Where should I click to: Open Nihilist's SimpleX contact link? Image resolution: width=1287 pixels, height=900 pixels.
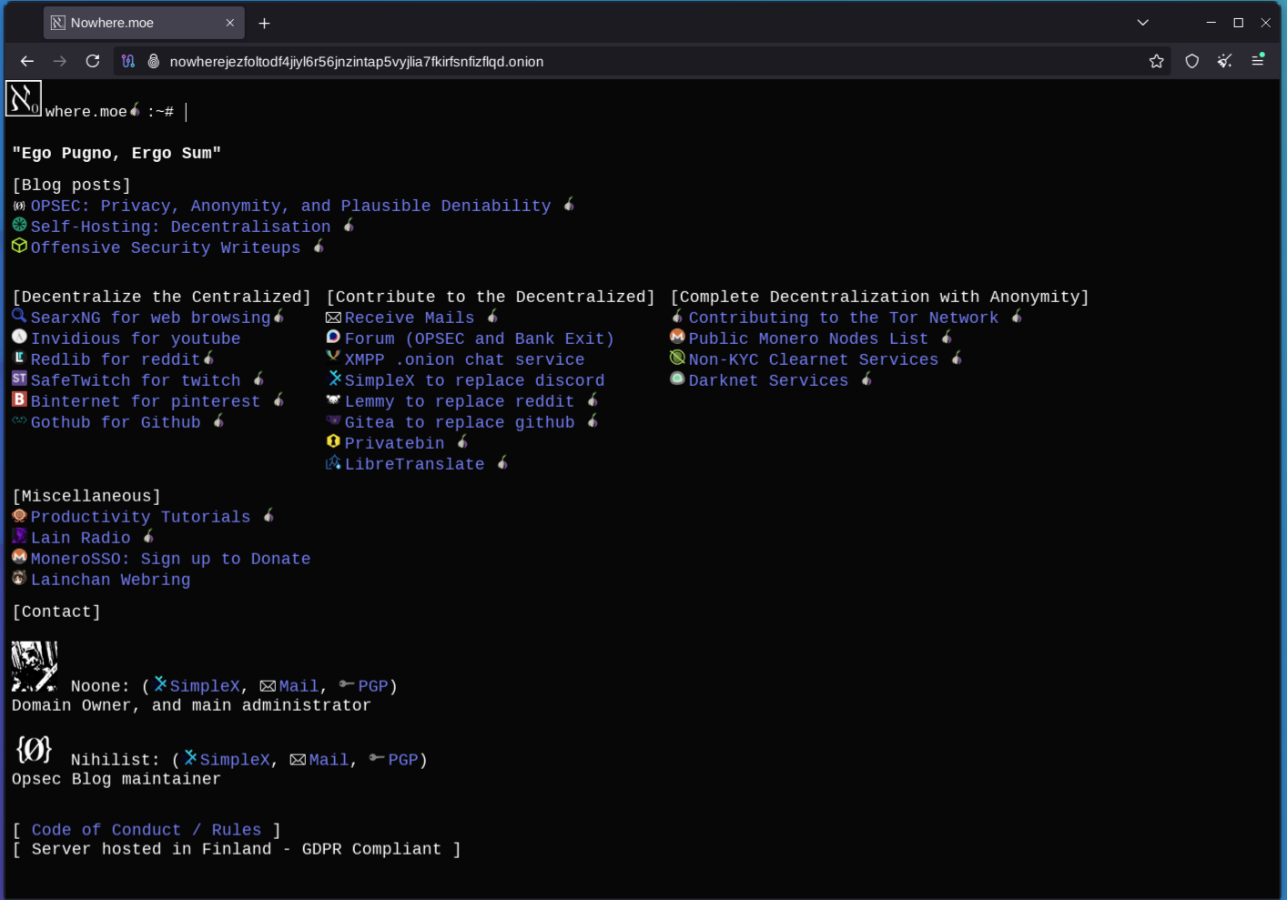[x=235, y=761]
